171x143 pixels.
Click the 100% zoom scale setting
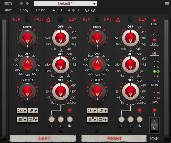point(8,3)
